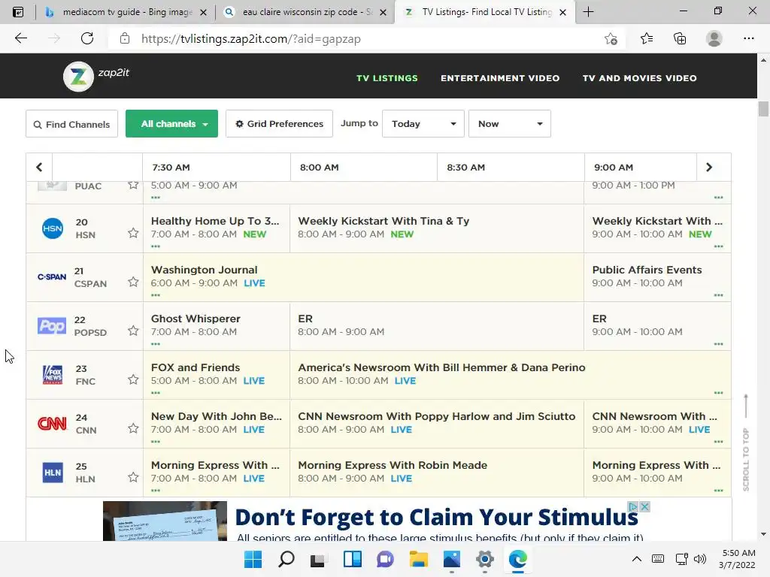Go to later time slots arrow
770x577 pixels.
point(709,168)
